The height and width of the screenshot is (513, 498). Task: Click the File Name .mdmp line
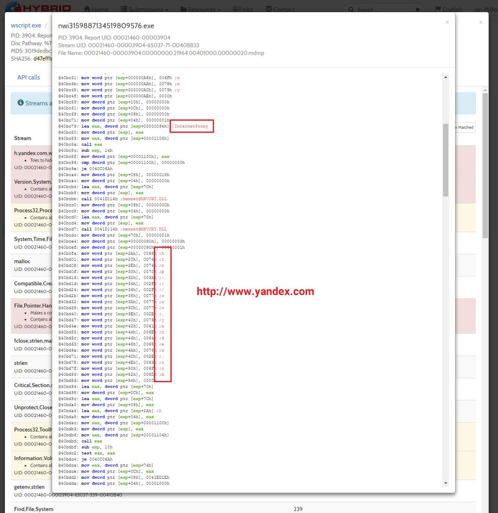161,53
